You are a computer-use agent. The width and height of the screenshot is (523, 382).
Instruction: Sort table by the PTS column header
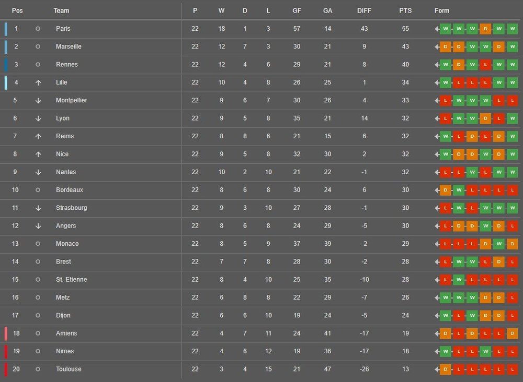[x=405, y=10]
